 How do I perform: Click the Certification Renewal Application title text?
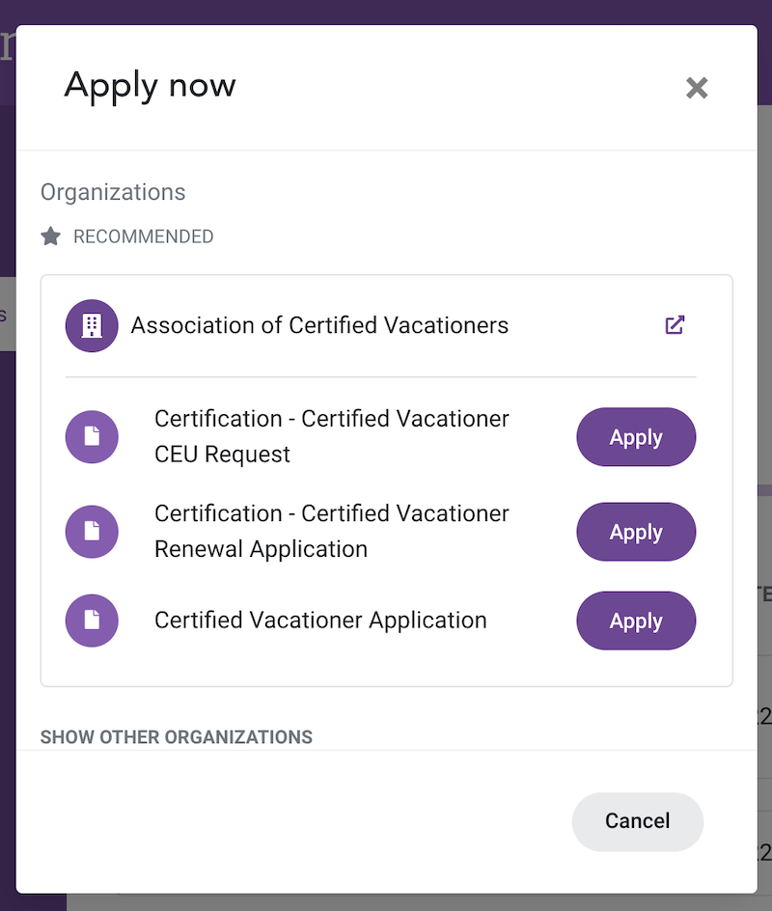click(331, 531)
